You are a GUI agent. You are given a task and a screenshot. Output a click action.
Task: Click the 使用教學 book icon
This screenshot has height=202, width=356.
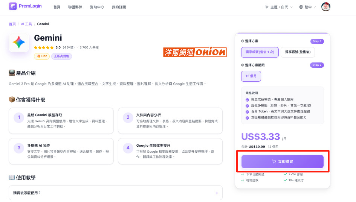(12, 178)
